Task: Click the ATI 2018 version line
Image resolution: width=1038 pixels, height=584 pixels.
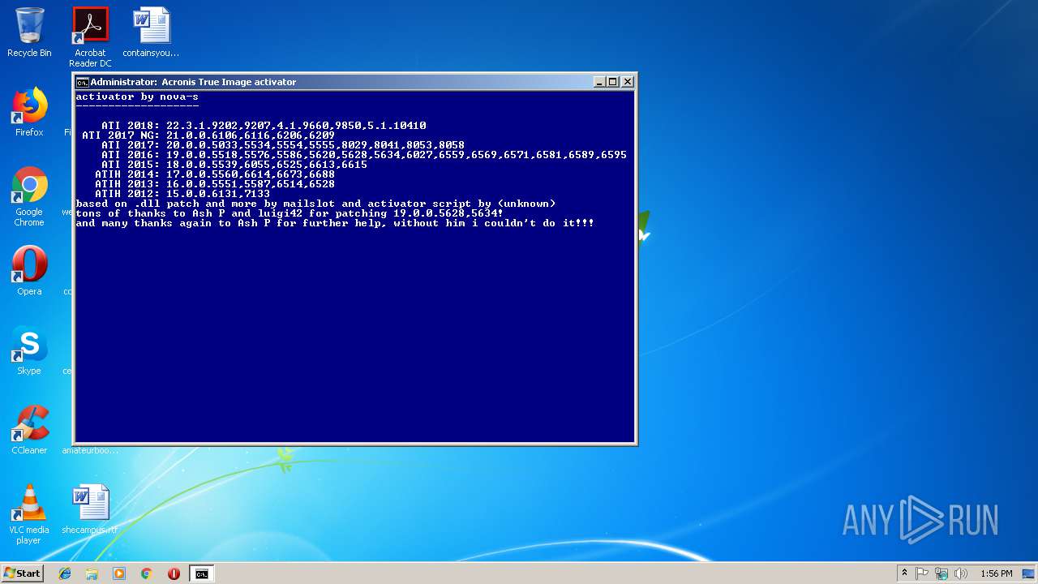Action: click(x=264, y=126)
